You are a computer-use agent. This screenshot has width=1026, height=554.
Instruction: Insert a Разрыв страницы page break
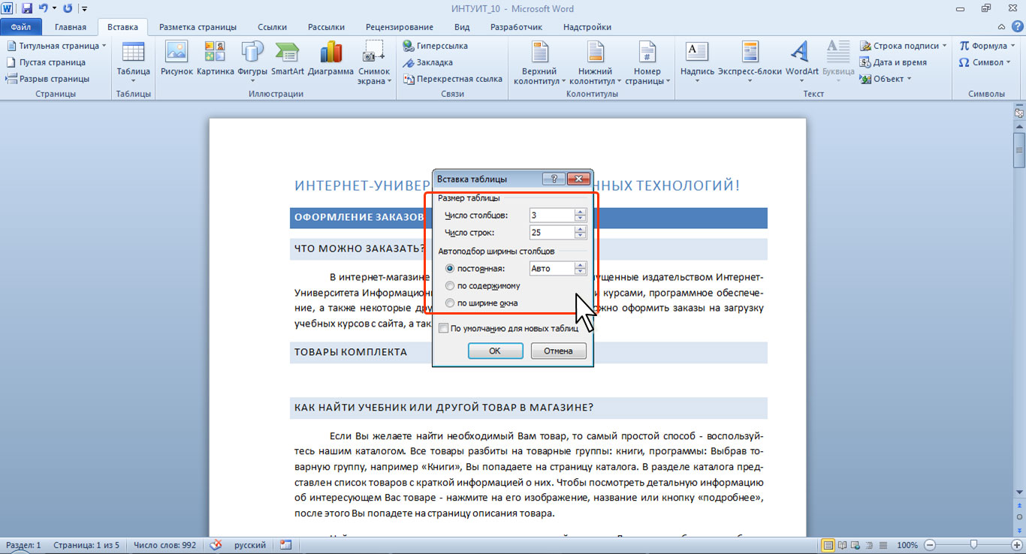pyautogui.click(x=48, y=79)
